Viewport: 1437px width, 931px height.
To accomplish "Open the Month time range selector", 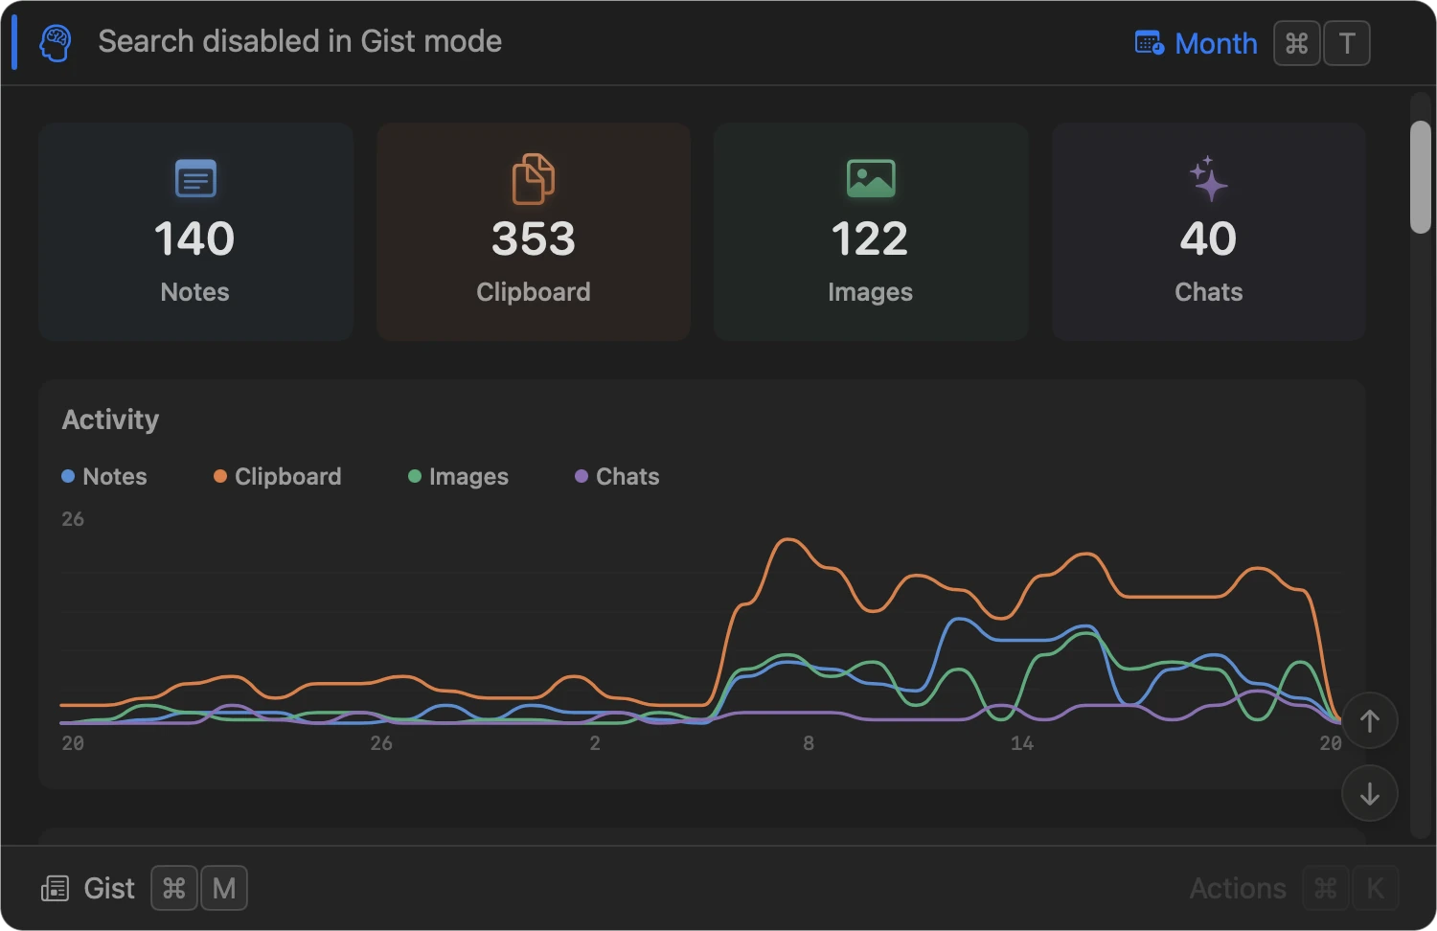I will pyautogui.click(x=1196, y=43).
